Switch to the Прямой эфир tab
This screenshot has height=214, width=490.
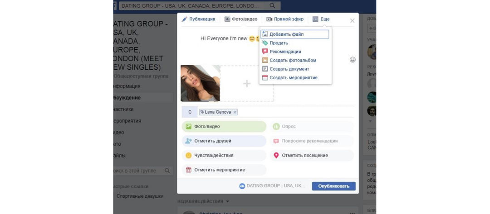pos(285,19)
